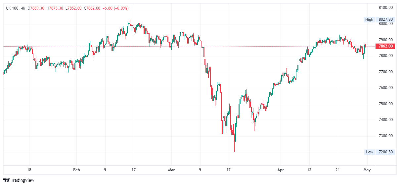Open the TradingView wordmark link
Screen dimensions: 400x186
(x=22, y=180)
